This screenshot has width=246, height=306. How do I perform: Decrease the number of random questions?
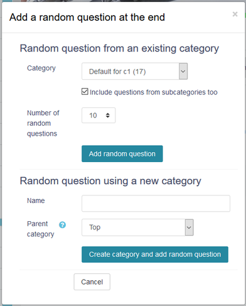pyautogui.click(x=108, y=117)
